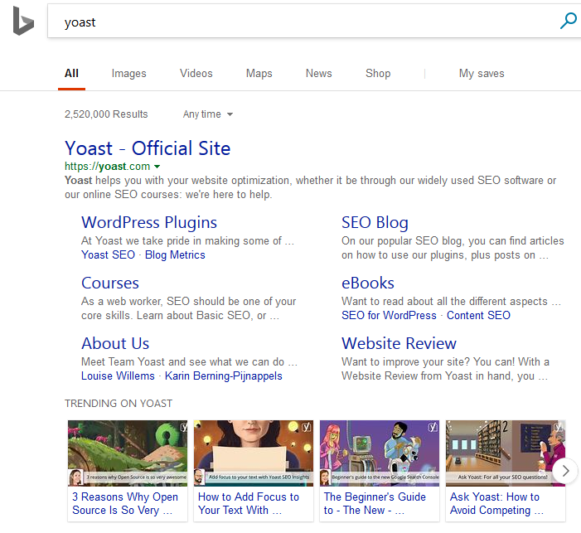Open My saves

pyautogui.click(x=481, y=74)
